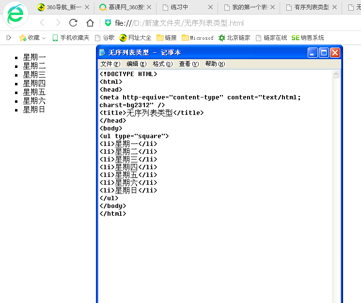Maximize the Notepad window
The height and width of the screenshot is (303, 361).
pyautogui.click(x=324, y=53)
